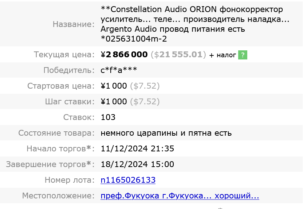Click the auction start date 11/12/2024 21:35
Image resolution: width=303 pixels, height=209 pixels.
(137, 148)
